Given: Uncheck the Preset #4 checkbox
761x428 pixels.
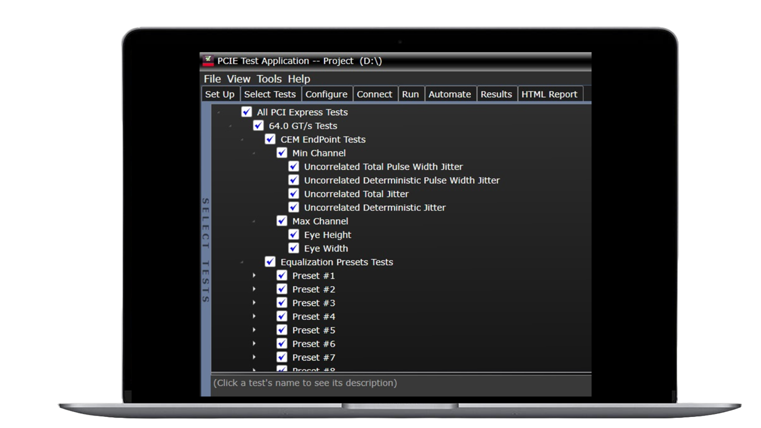Looking at the screenshot, I should click(x=282, y=316).
